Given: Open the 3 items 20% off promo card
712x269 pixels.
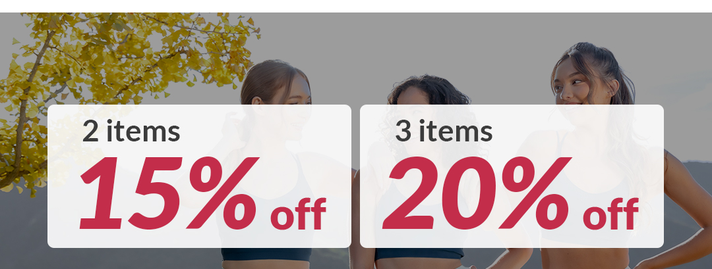Looking at the screenshot, I should click(512, 176).
